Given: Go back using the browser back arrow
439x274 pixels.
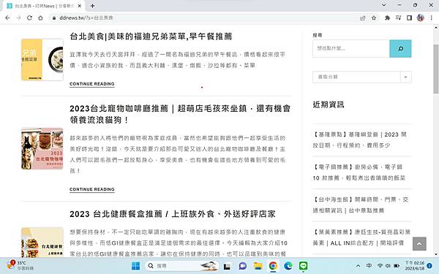Looking at the screenshot, I should pyautogui.click(x=7, y=18).
